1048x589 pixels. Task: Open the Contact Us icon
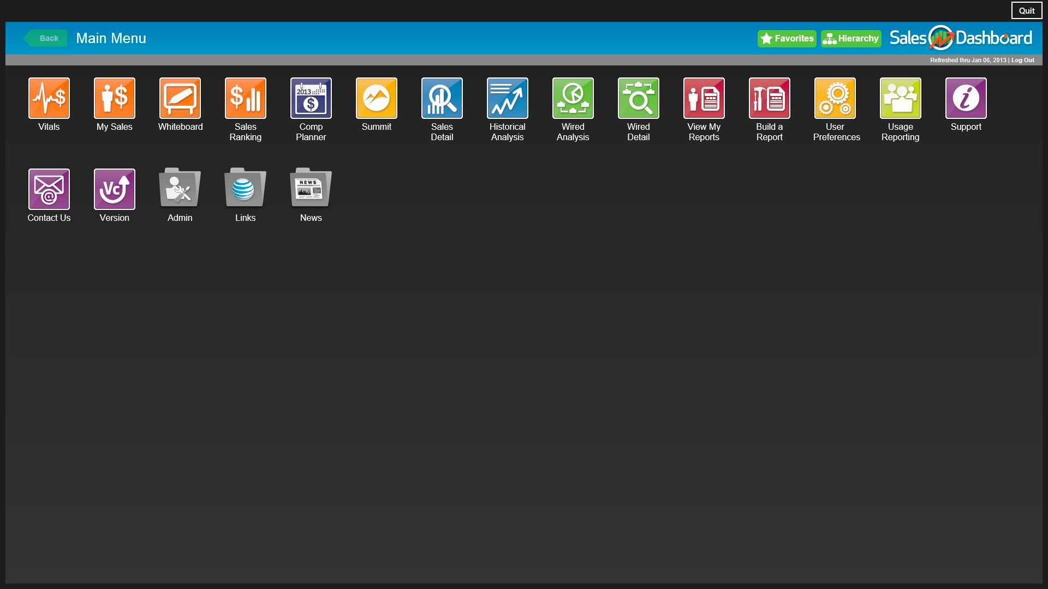coord(48,189)
